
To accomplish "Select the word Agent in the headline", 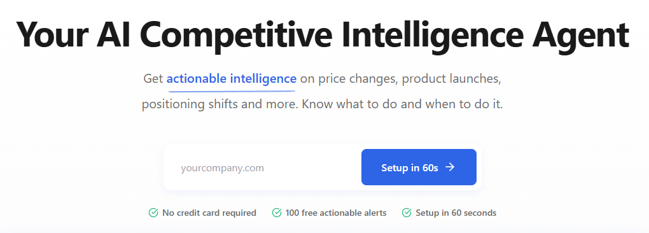I will tap(581, 35).
